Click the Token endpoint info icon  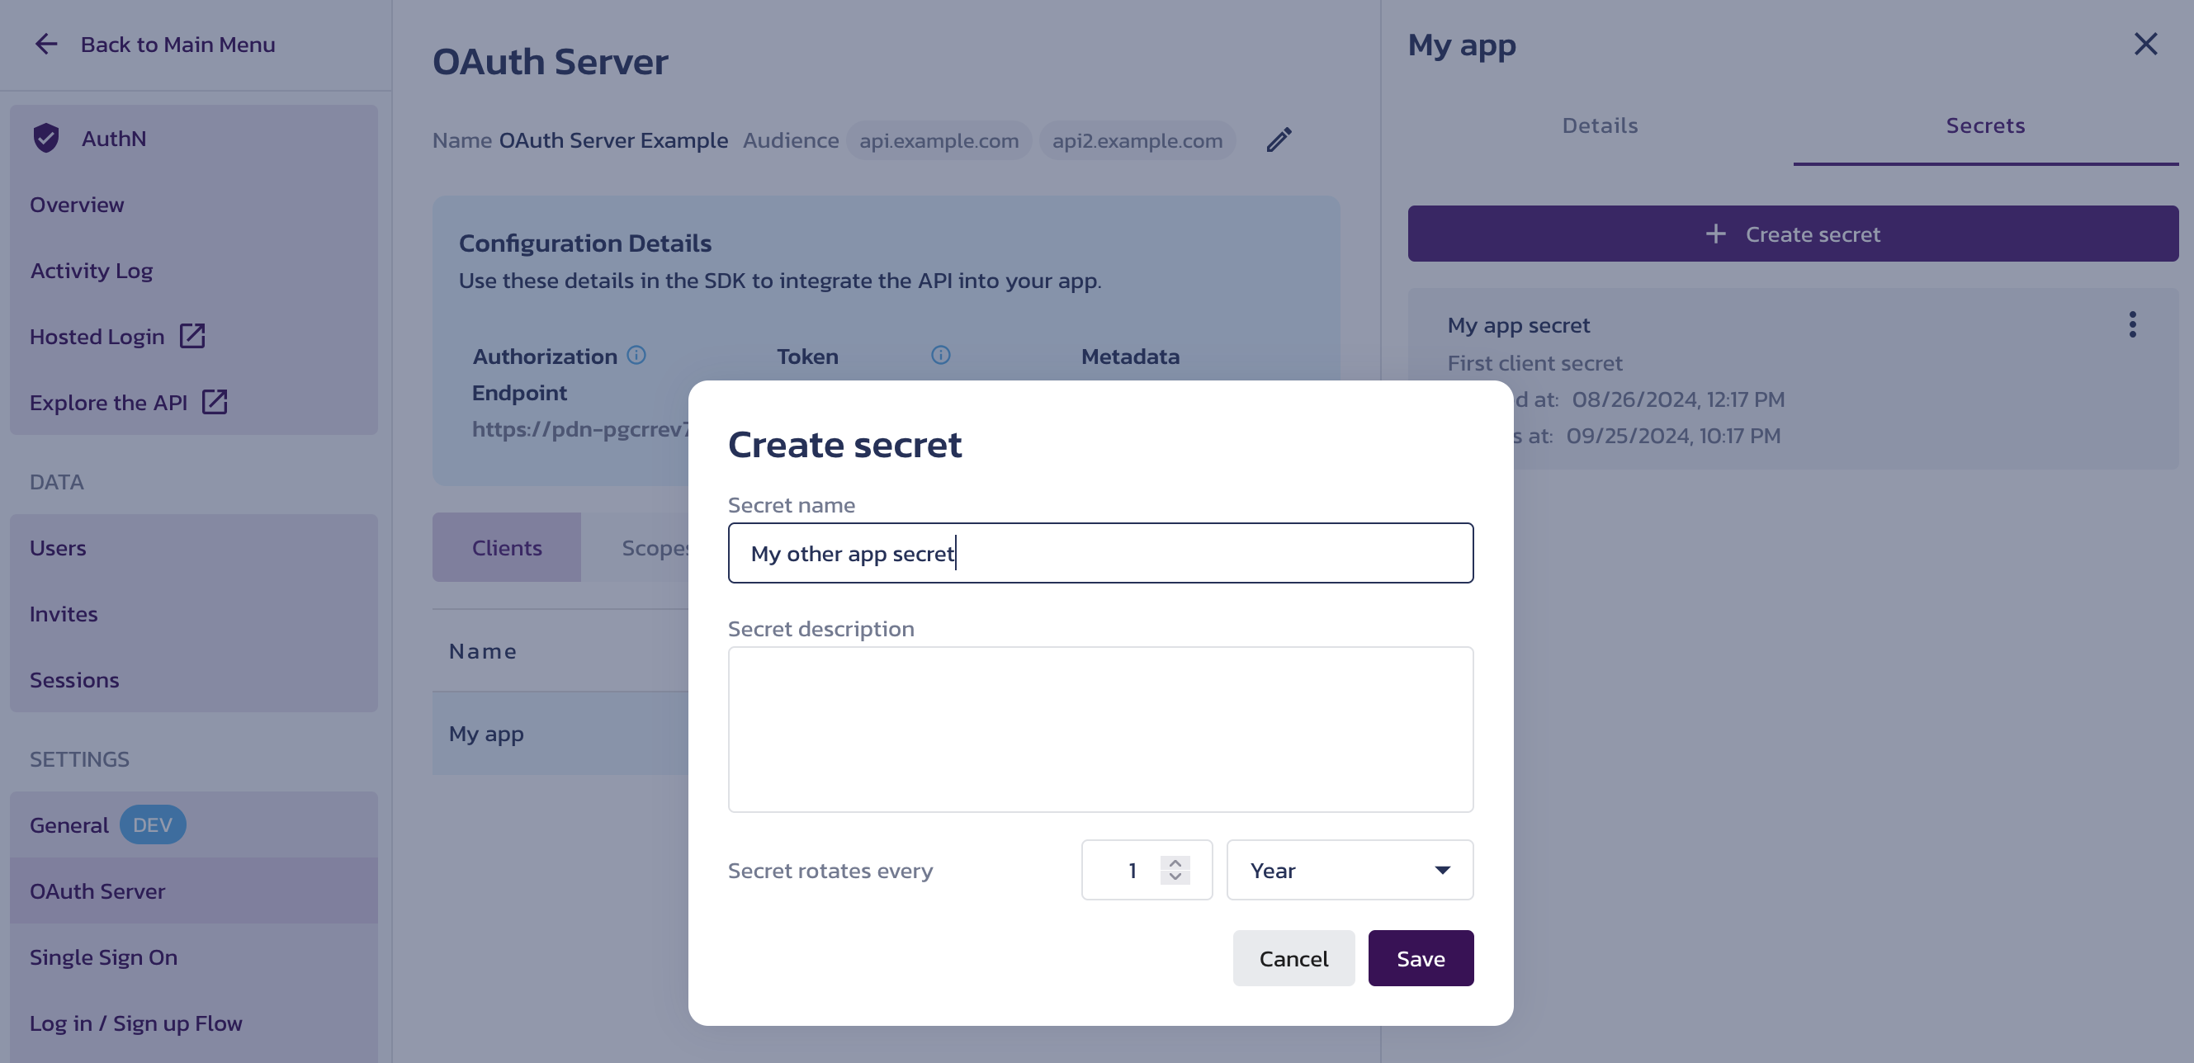[x=940, y=355]
